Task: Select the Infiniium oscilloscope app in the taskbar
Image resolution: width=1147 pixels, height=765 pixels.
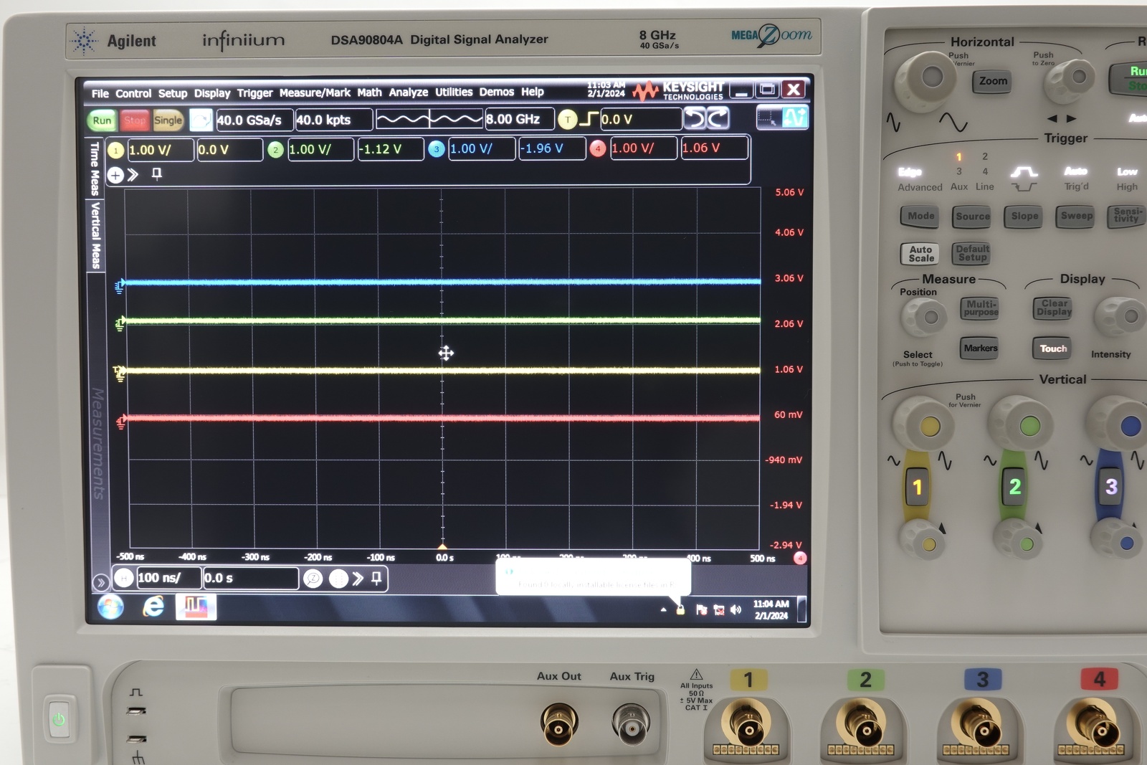Action: point(196,607)
